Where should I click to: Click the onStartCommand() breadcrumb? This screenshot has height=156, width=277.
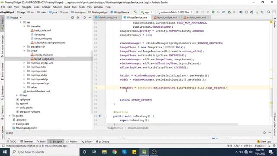coord(138,128)
